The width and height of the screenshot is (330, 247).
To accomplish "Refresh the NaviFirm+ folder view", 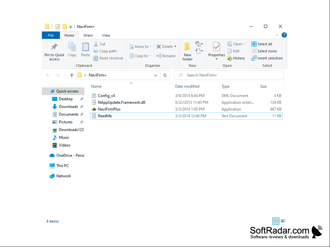I will point(165,75).
